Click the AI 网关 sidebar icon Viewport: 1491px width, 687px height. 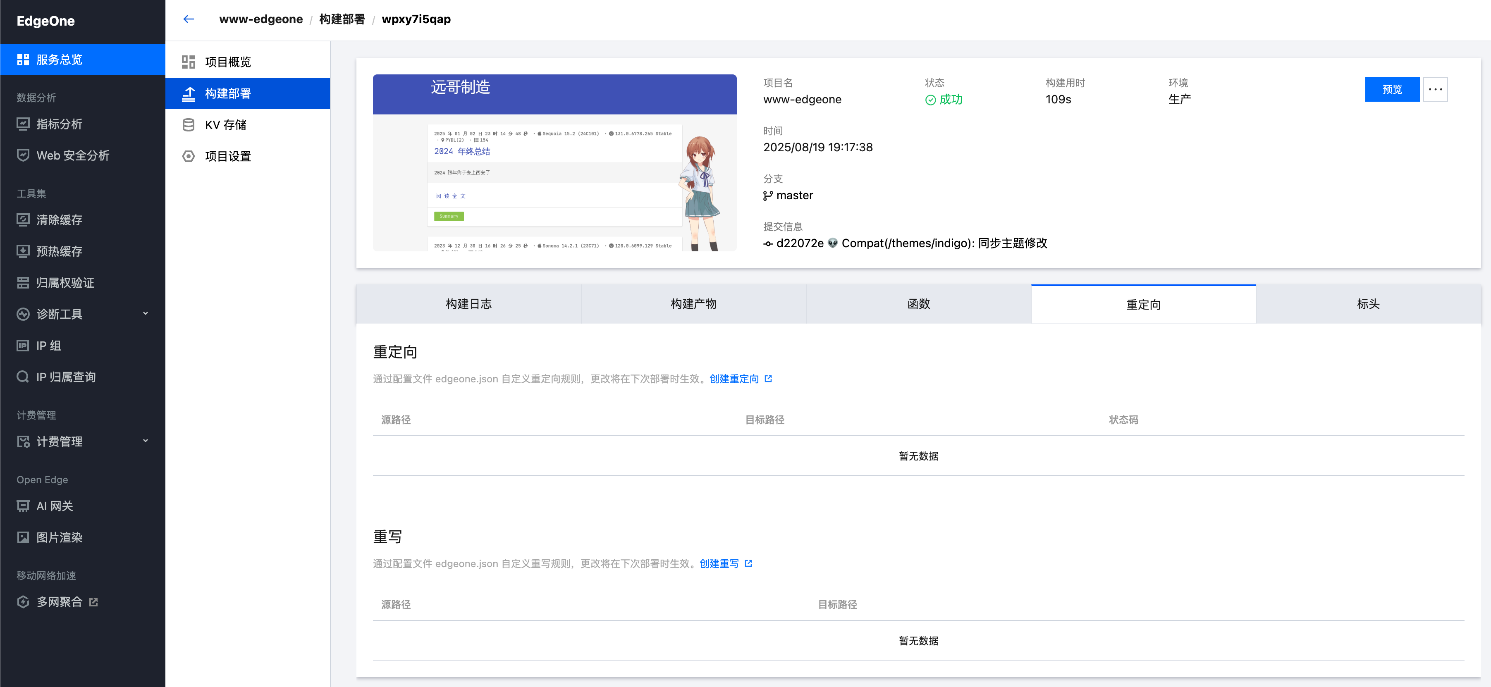(x=23, y=506)
